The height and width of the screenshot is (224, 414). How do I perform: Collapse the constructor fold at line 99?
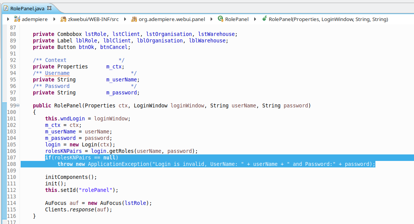click(x=18, y=106)
